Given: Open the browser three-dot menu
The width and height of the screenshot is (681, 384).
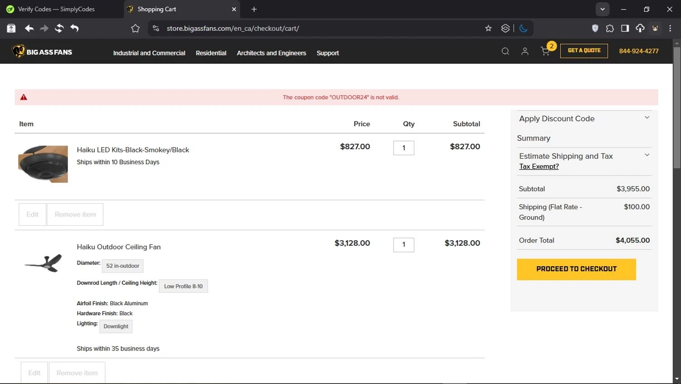Looking at the screenshot, I should coord(670,28).
